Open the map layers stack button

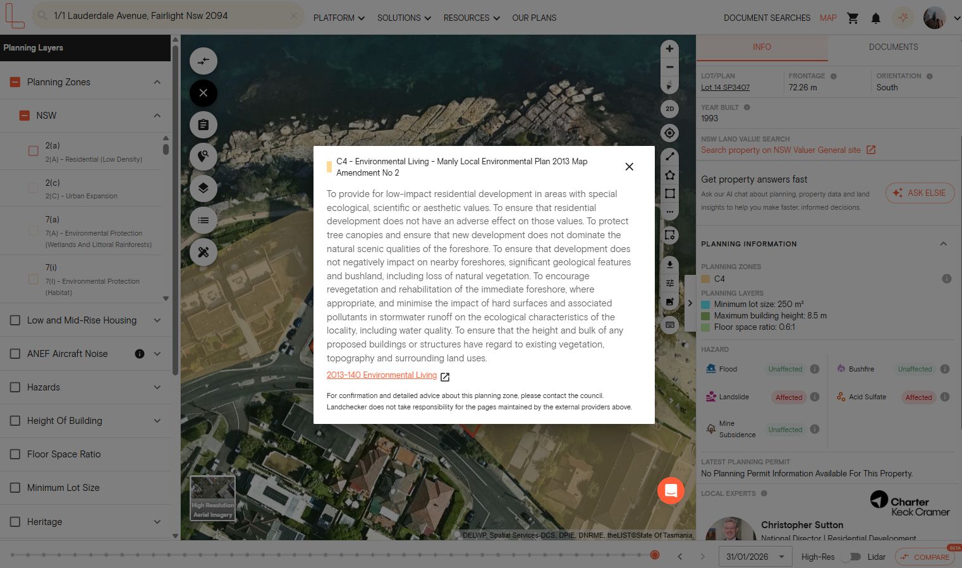click(204, 188)
